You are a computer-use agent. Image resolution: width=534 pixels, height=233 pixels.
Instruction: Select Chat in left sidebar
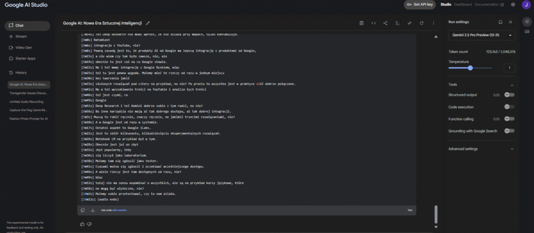(x=27, y=26)
